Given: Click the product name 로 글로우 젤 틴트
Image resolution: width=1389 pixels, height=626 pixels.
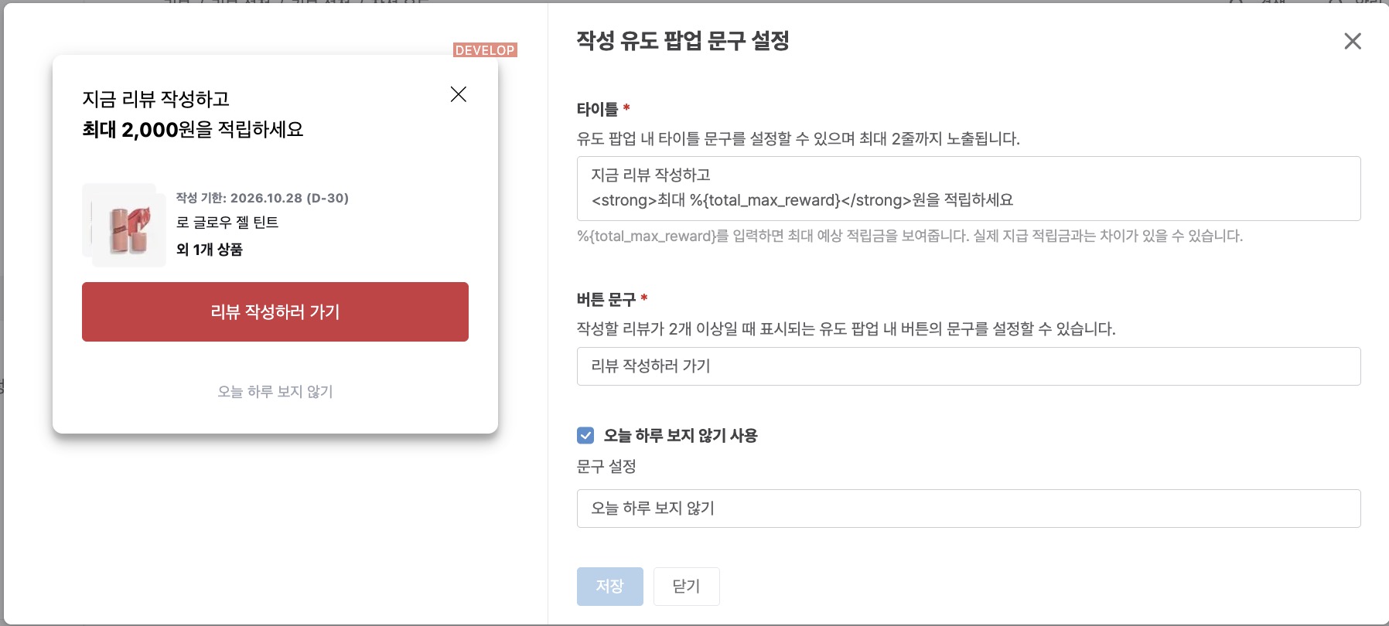Looking at the screenshot, I should tap(227, 223).
